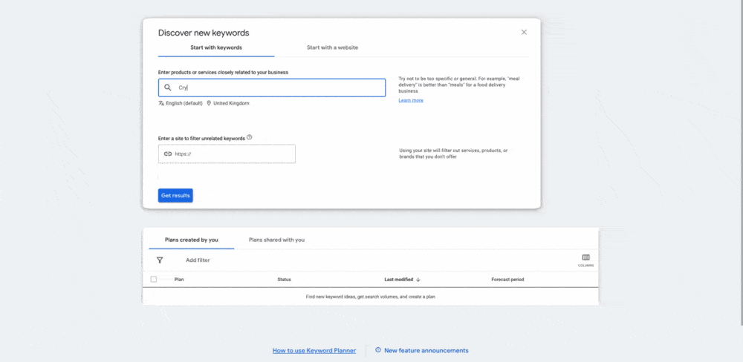Close the Discover new keywords dialog

(524, 32)
